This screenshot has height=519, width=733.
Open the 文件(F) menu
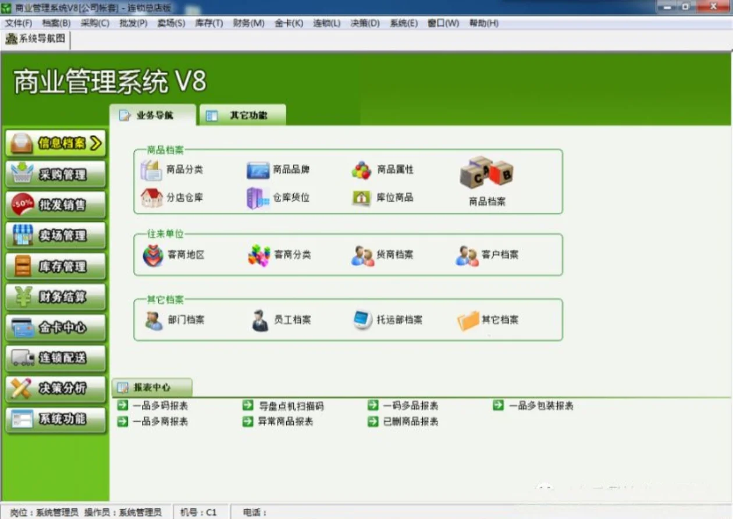pyautogui.click(x=19, y=23)
